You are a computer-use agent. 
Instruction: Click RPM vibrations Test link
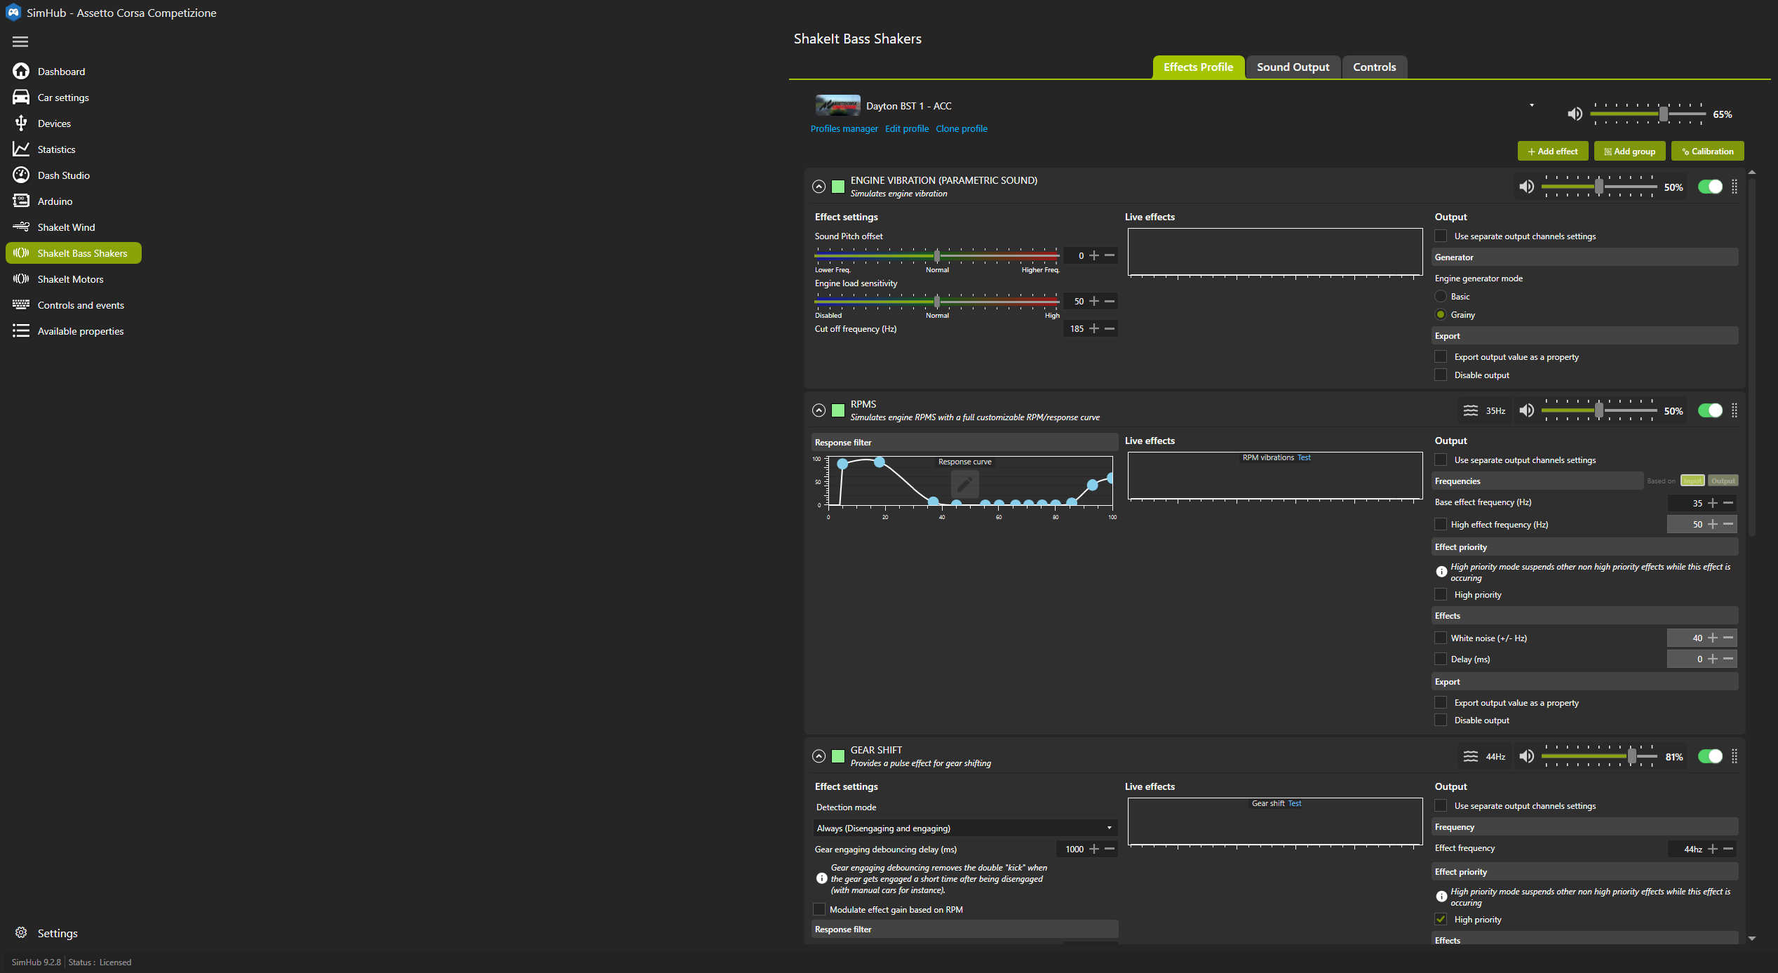1304,457
